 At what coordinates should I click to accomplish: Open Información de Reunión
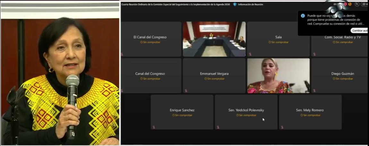tap(250, 4)
